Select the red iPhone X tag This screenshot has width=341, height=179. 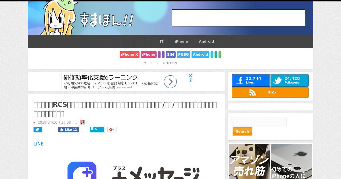point(130,55)
